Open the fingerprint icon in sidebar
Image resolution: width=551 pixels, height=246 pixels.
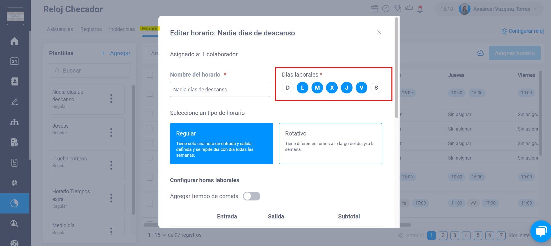14,183
